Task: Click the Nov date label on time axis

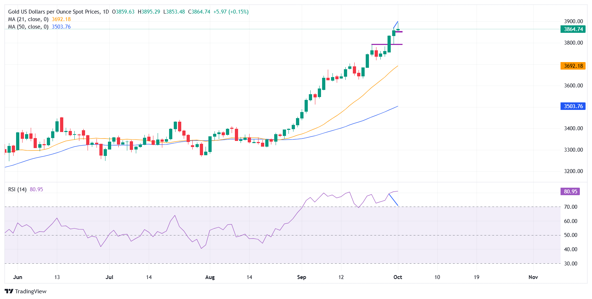Action: (533, 277)
